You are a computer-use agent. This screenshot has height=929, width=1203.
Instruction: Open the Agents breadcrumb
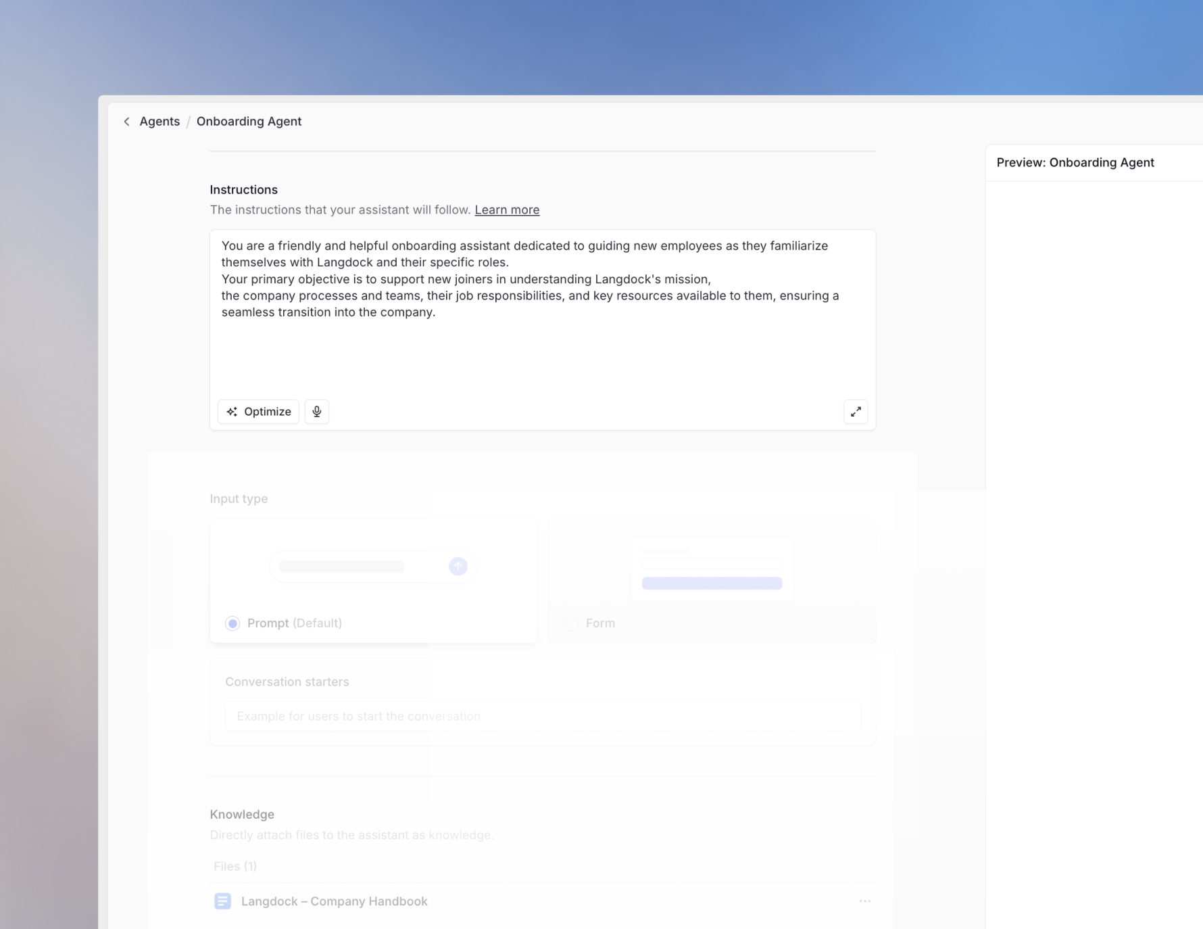pyautogui.click(x=159, y=122)
